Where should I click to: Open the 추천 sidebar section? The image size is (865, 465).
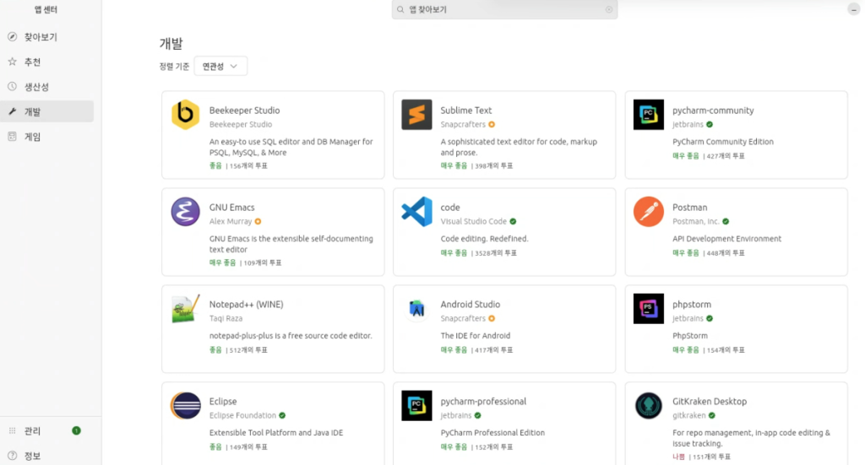click(47, 62)
